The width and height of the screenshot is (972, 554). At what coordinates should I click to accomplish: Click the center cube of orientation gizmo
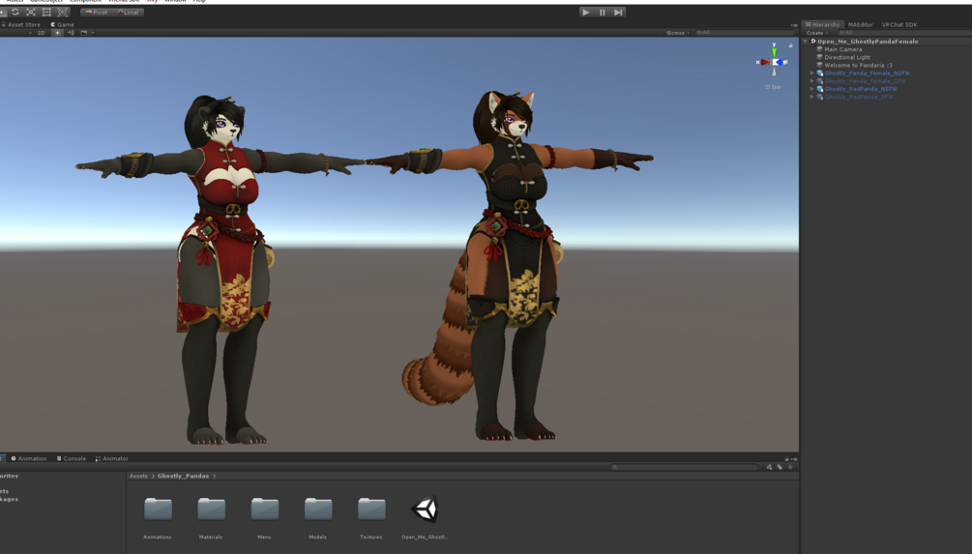coord(775,62)
